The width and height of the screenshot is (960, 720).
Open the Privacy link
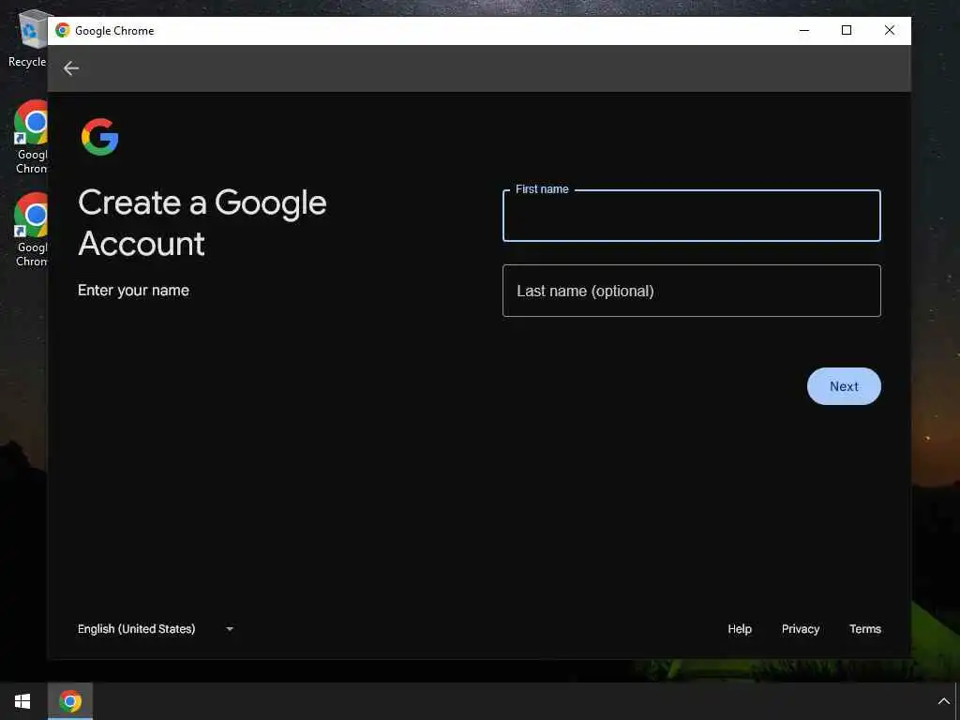click(x=801, y=629)
